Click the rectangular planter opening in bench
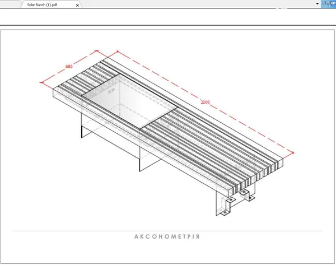Image resolution: width=336 pixels, height=265 pixels. coord(129,101)
